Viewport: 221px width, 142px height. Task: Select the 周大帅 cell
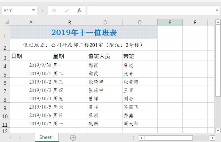(x=140, y=124)
